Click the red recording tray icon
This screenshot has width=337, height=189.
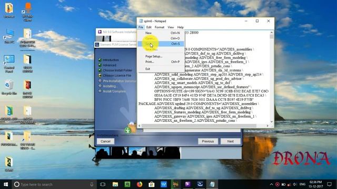pos(277,184)
